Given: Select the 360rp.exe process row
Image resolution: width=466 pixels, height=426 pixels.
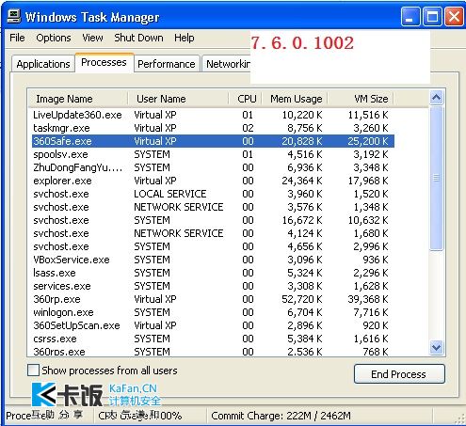Looking at the screenshot, I should click(x=213, y=299).
